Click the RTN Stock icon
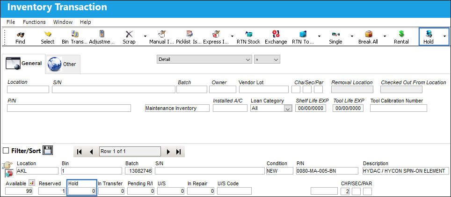The width and height of the screenshot is (451, 197). pos(248,34)
